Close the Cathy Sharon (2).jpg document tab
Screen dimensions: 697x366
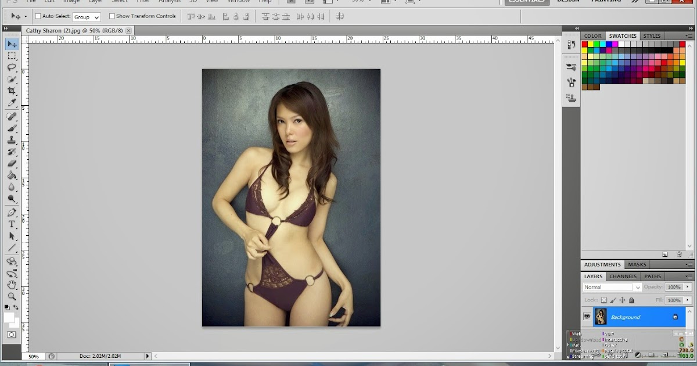click(128, 30)
